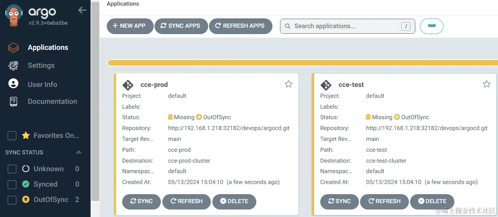Click the ruler icon button beside search
498x217 pixels.
(x=431, y=26)
